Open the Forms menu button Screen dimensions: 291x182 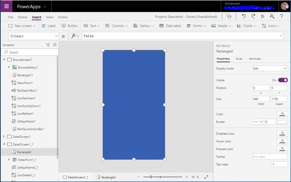click(x=196, y=25)
